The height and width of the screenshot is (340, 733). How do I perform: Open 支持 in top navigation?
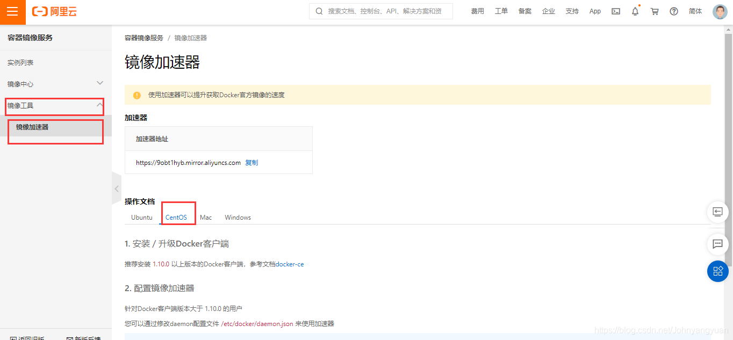click(572, 11)
